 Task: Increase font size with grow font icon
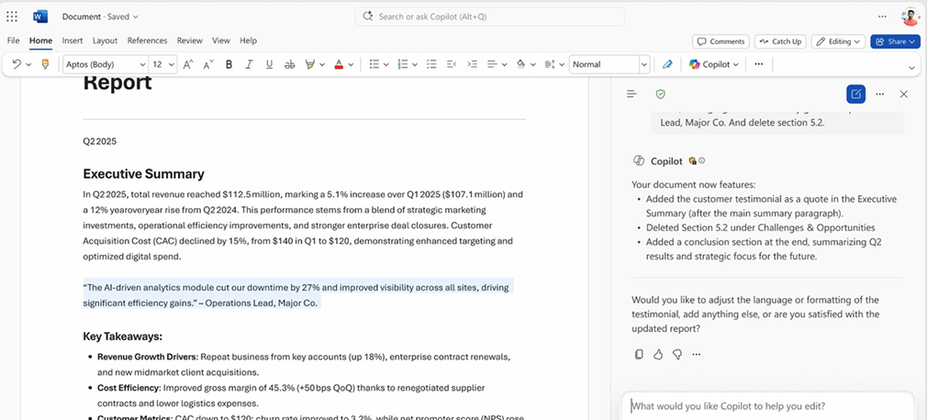tap(187, 64)
